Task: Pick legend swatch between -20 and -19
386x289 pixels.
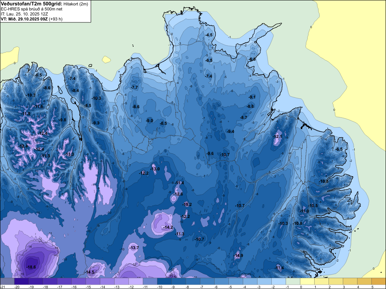Action: pos(22,281)
